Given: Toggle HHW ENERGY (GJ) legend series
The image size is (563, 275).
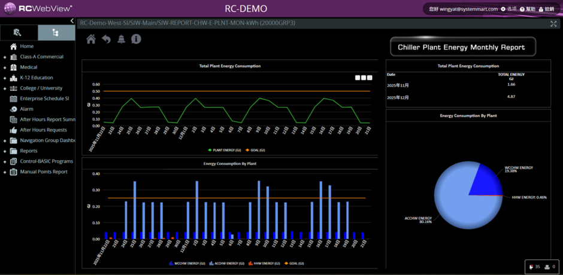Looking at the screenshot, I should point(264,263).
